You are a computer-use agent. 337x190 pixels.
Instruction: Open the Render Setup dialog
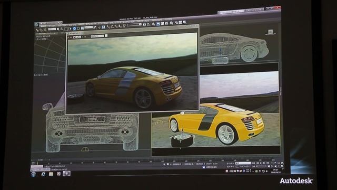[176, 22]
